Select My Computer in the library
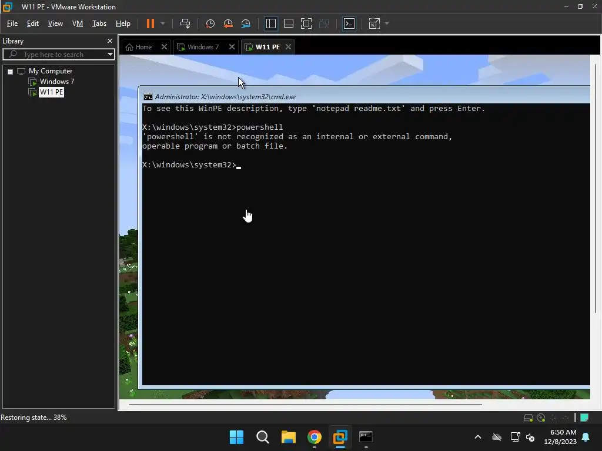This screenshot has width=602, height=451. click(x=51, y=71)
